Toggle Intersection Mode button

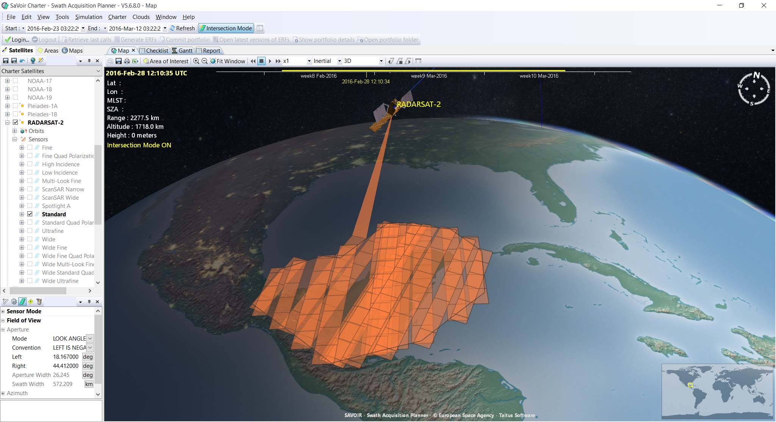coord(225,28)
